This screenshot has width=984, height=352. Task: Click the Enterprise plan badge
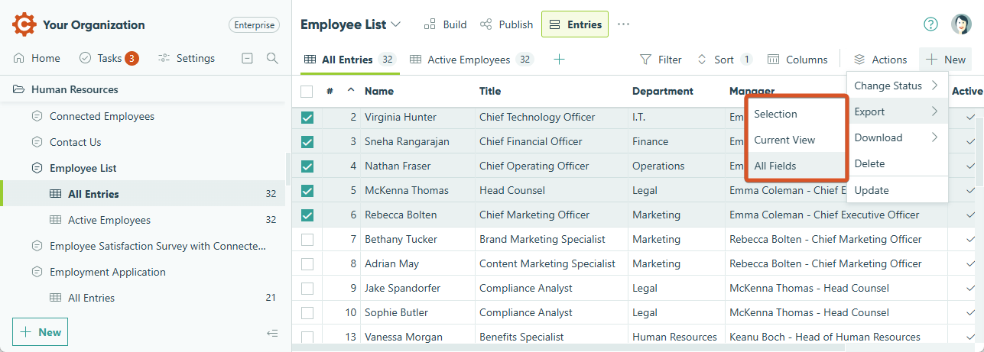click(255, 24)
